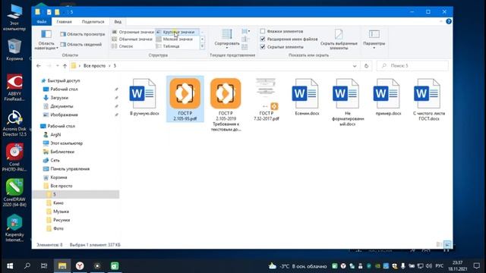Select Сеть in navigation tree
Image resolution: width=486 pixels, height=273 pixels.
coord(55,160)
